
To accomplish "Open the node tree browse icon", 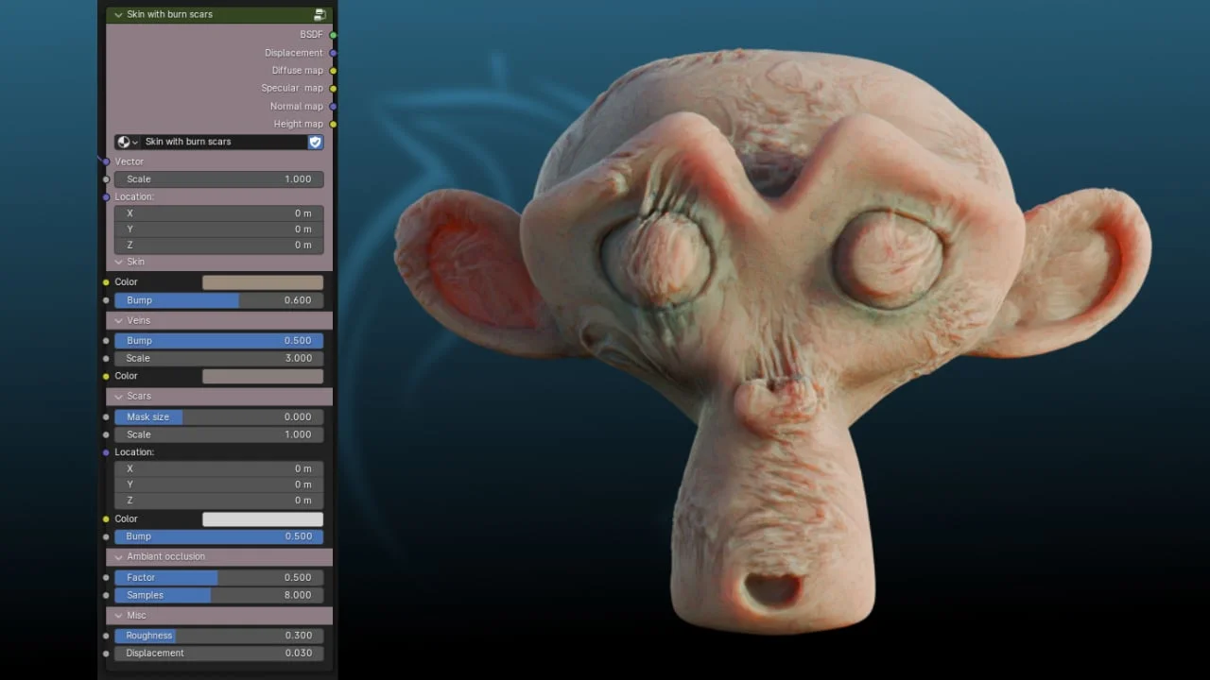I will click(x=126, y=142).
